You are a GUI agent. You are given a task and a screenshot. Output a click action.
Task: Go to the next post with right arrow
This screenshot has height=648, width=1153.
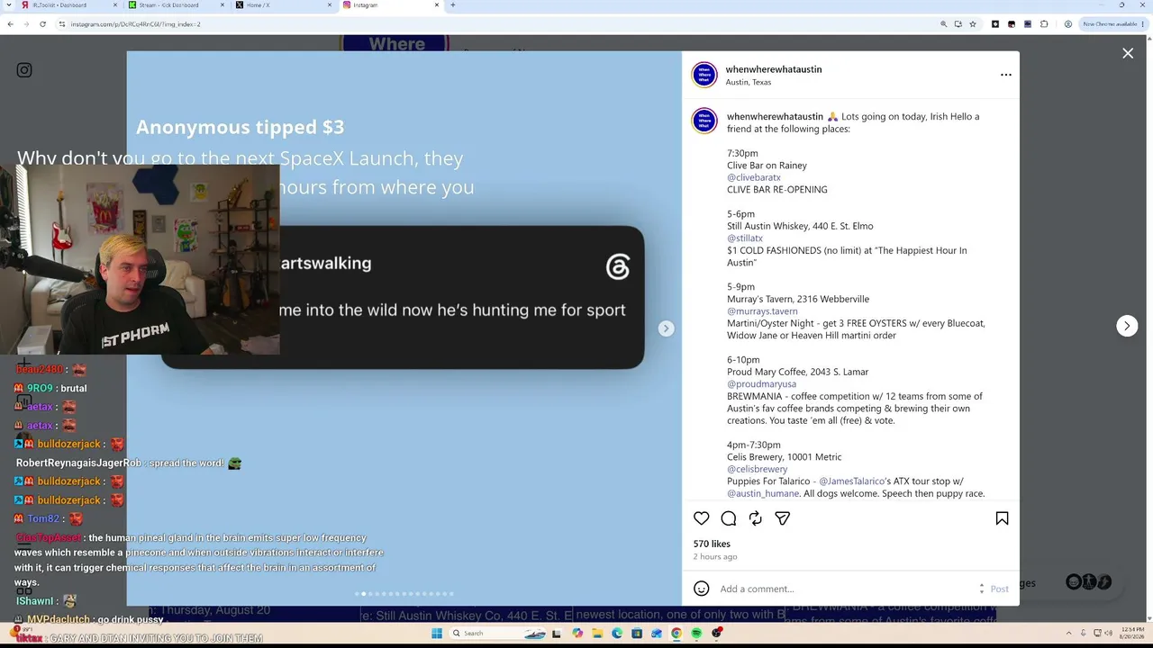tap(1127, 326)
